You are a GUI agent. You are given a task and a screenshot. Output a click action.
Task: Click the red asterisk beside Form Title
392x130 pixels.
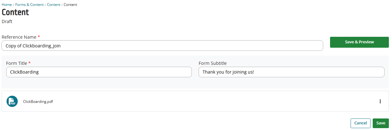click(x=30, y=63)
